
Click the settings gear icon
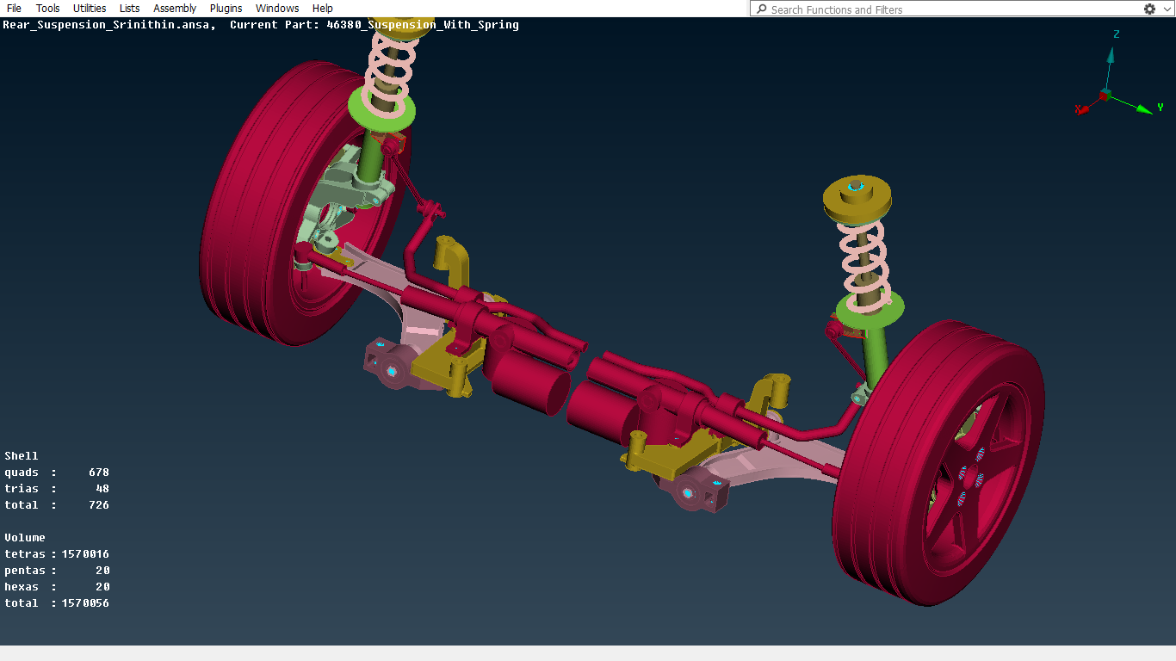tap(1149, 9)
